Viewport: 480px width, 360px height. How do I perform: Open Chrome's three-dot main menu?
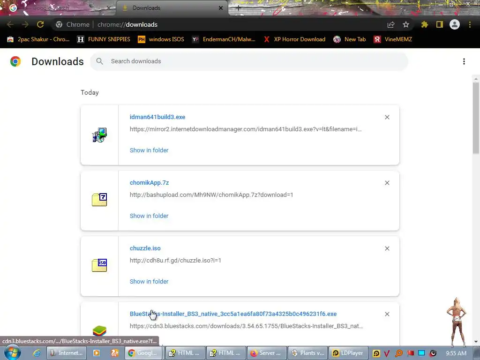(x=470, y=24)
